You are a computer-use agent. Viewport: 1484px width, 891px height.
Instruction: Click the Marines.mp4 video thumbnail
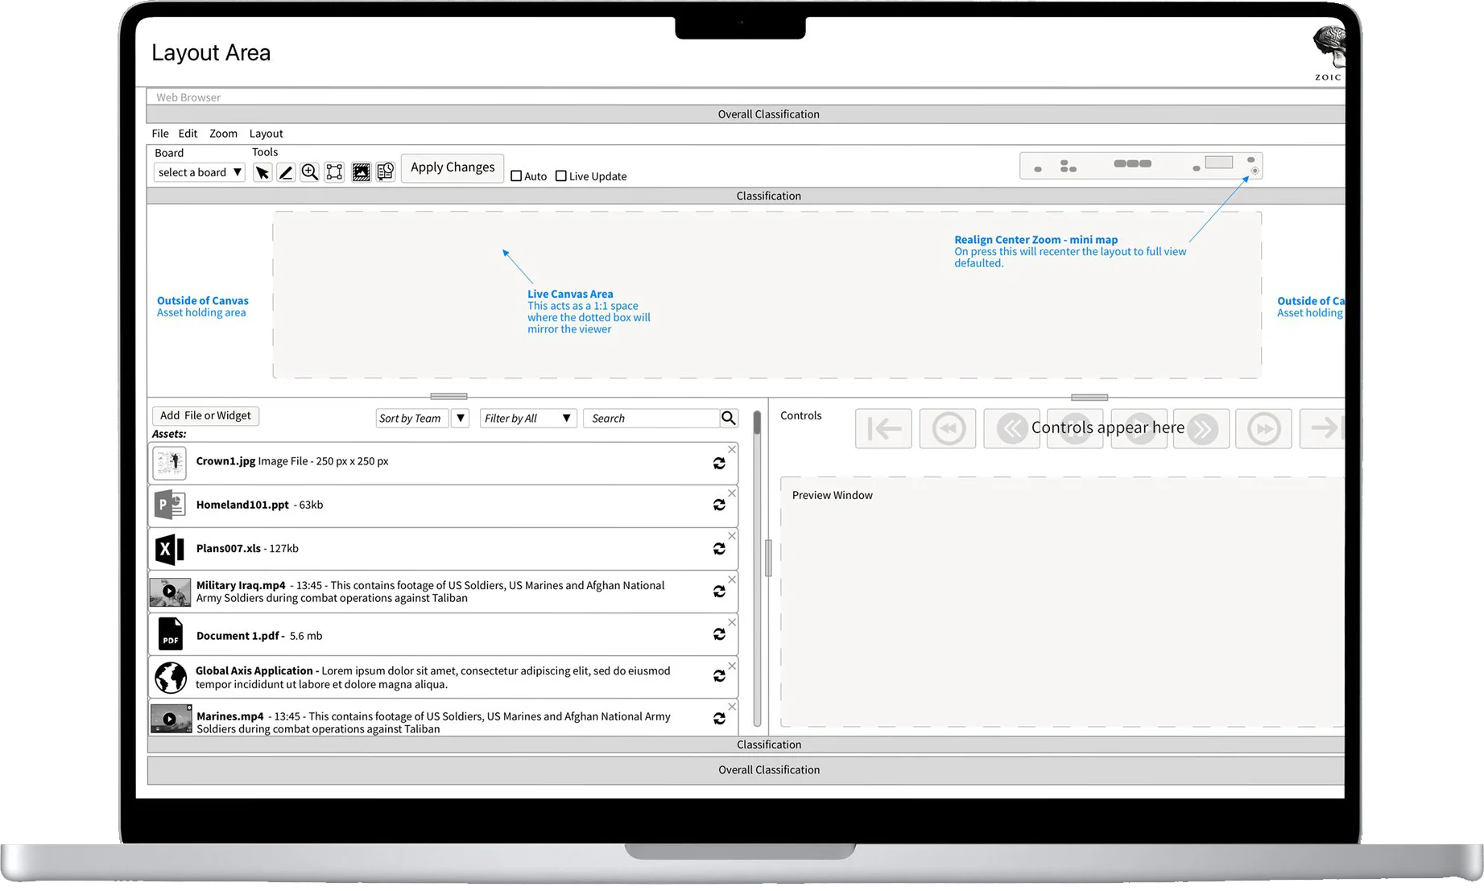click(x=171, y=718)
